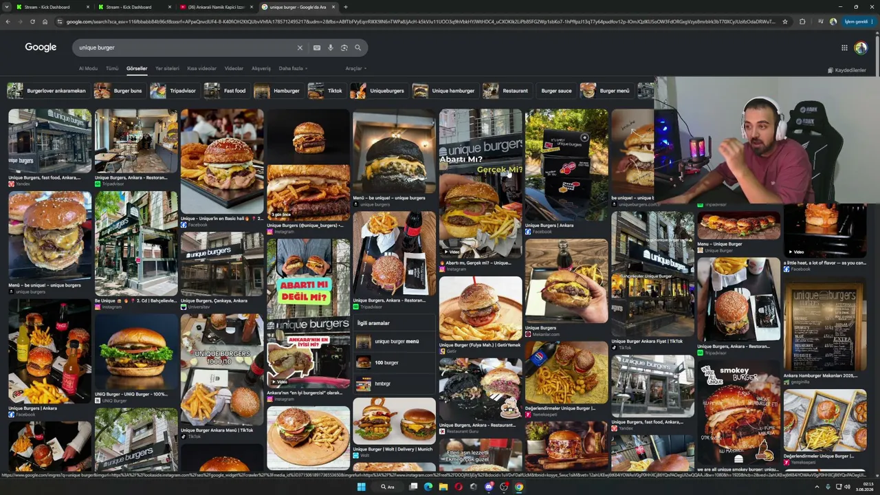This screenshot has height=495, width=880.
Task: Expand the Daha fazla dropdown
Action: tap(293, 69)
